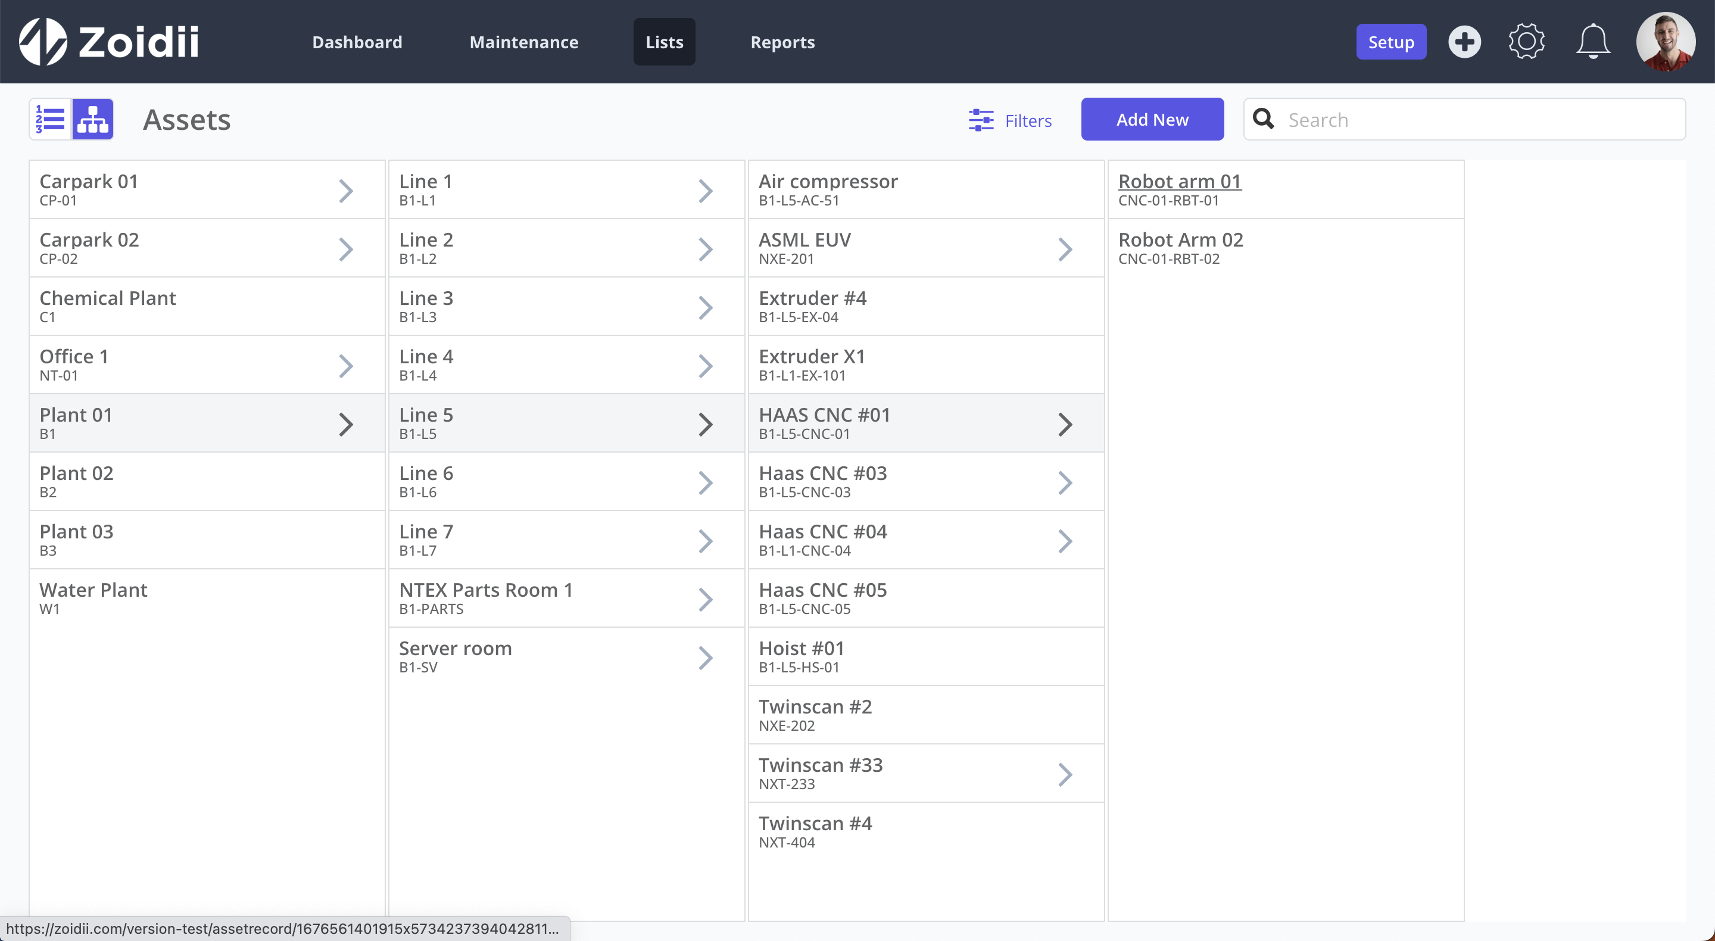This screenshot has width=1715, height=941.
Task: Expand Carpark 01 chevron
Action: point(345,191)
